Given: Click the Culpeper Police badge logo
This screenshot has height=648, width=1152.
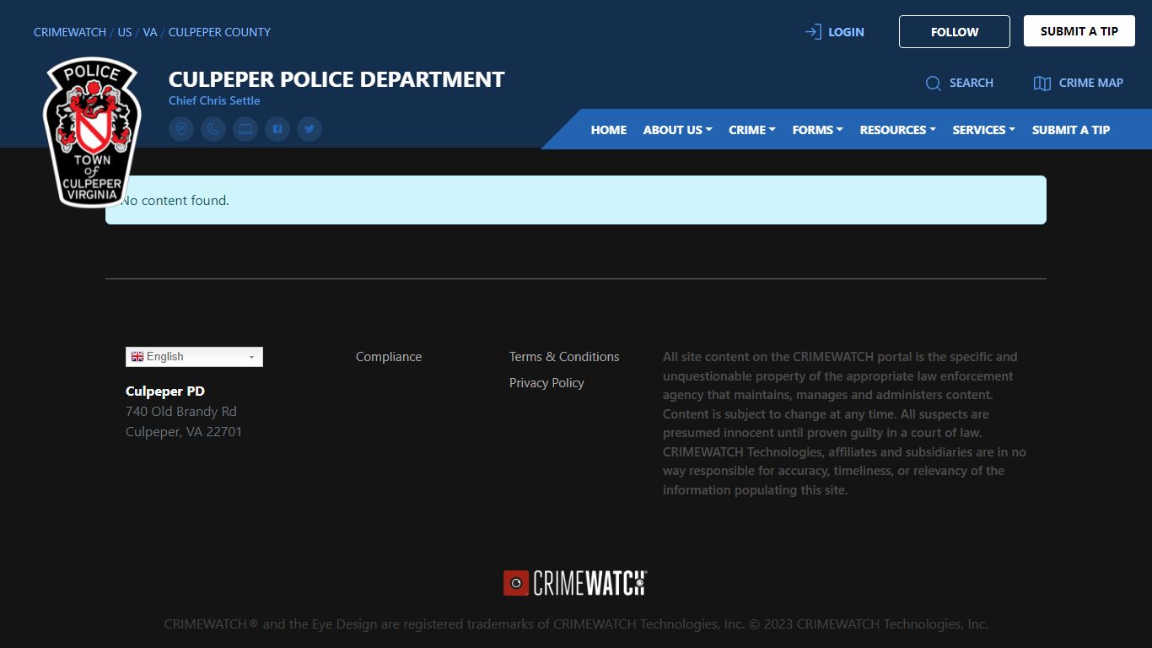Looking at the screenshot, I should pyautogui.click(x=92, y=132).
